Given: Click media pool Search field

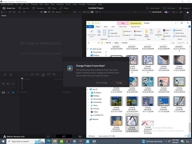Looking at the screenshot, I should [x=64, y=12].
